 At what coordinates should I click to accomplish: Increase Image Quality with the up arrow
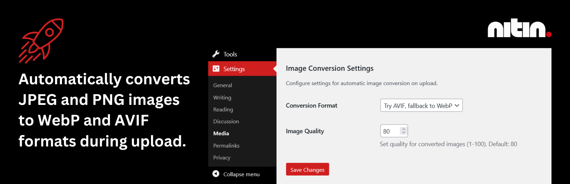click(404, 129)
